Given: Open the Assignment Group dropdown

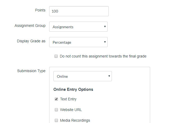Looking at the screenshot, I should point(78,27).
